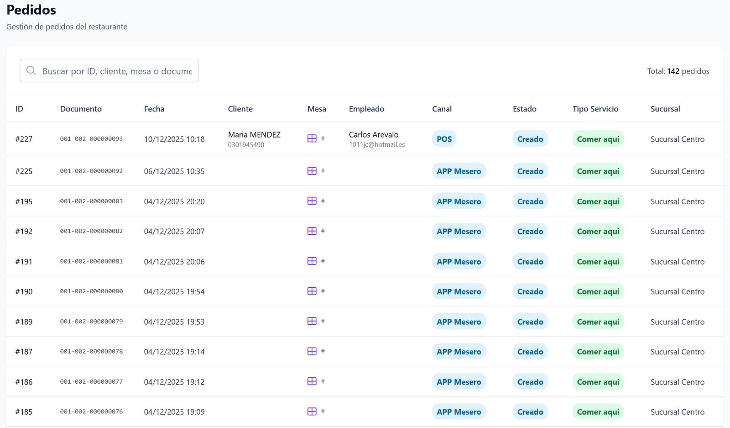The height and width of the screenshot is (428, 730).
Task: Click the APP Mesero badge on order #191
Action: [459, 262]
